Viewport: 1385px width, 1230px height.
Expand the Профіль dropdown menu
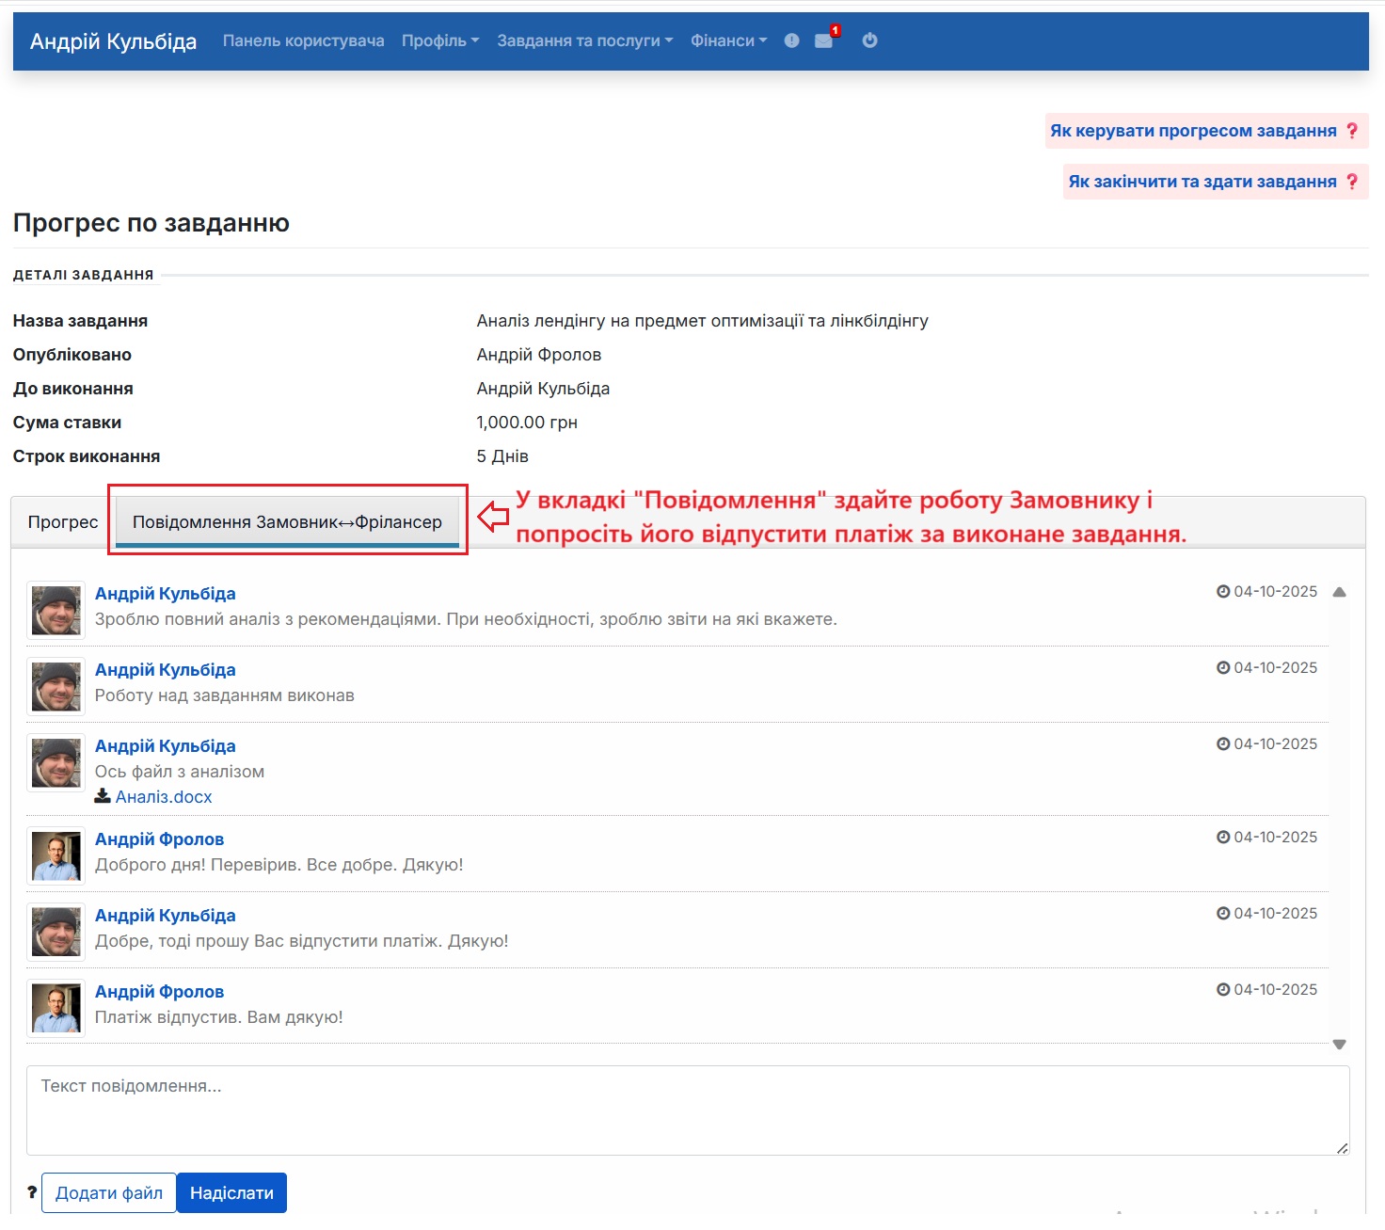click(x=439, y=40)
